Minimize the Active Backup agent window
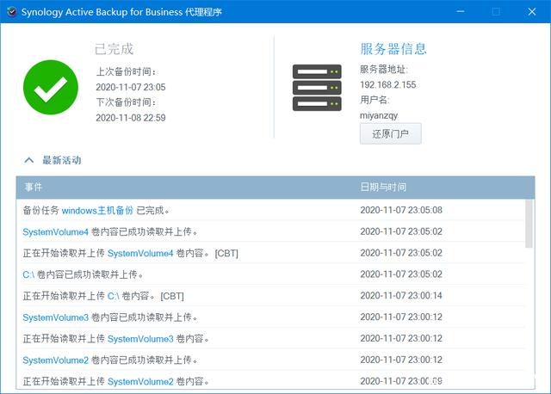The width and height of the screenshot is (551, 394). click(x=461, y=11)
